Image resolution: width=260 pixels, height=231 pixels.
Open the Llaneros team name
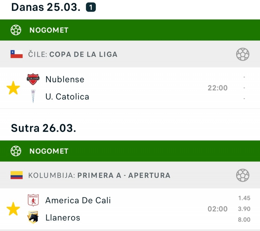click(x=63, y=218)
